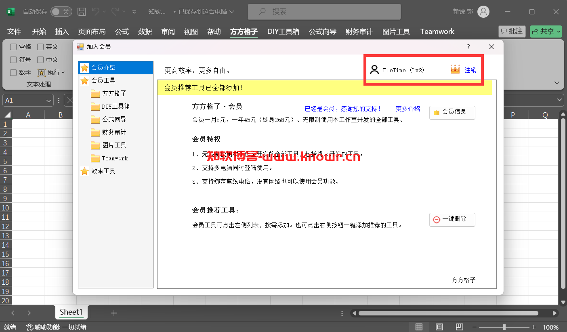Click the search box in title bar

[x=324, y=12]
